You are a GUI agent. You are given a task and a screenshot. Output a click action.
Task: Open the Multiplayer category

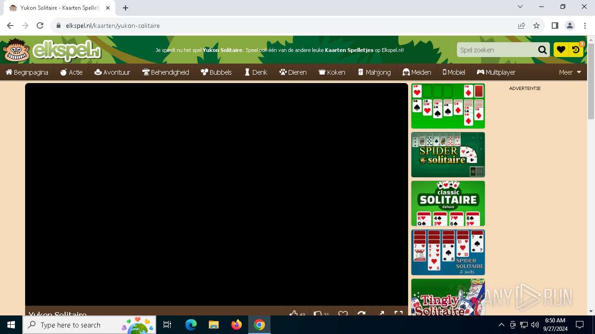pos(496,72)
